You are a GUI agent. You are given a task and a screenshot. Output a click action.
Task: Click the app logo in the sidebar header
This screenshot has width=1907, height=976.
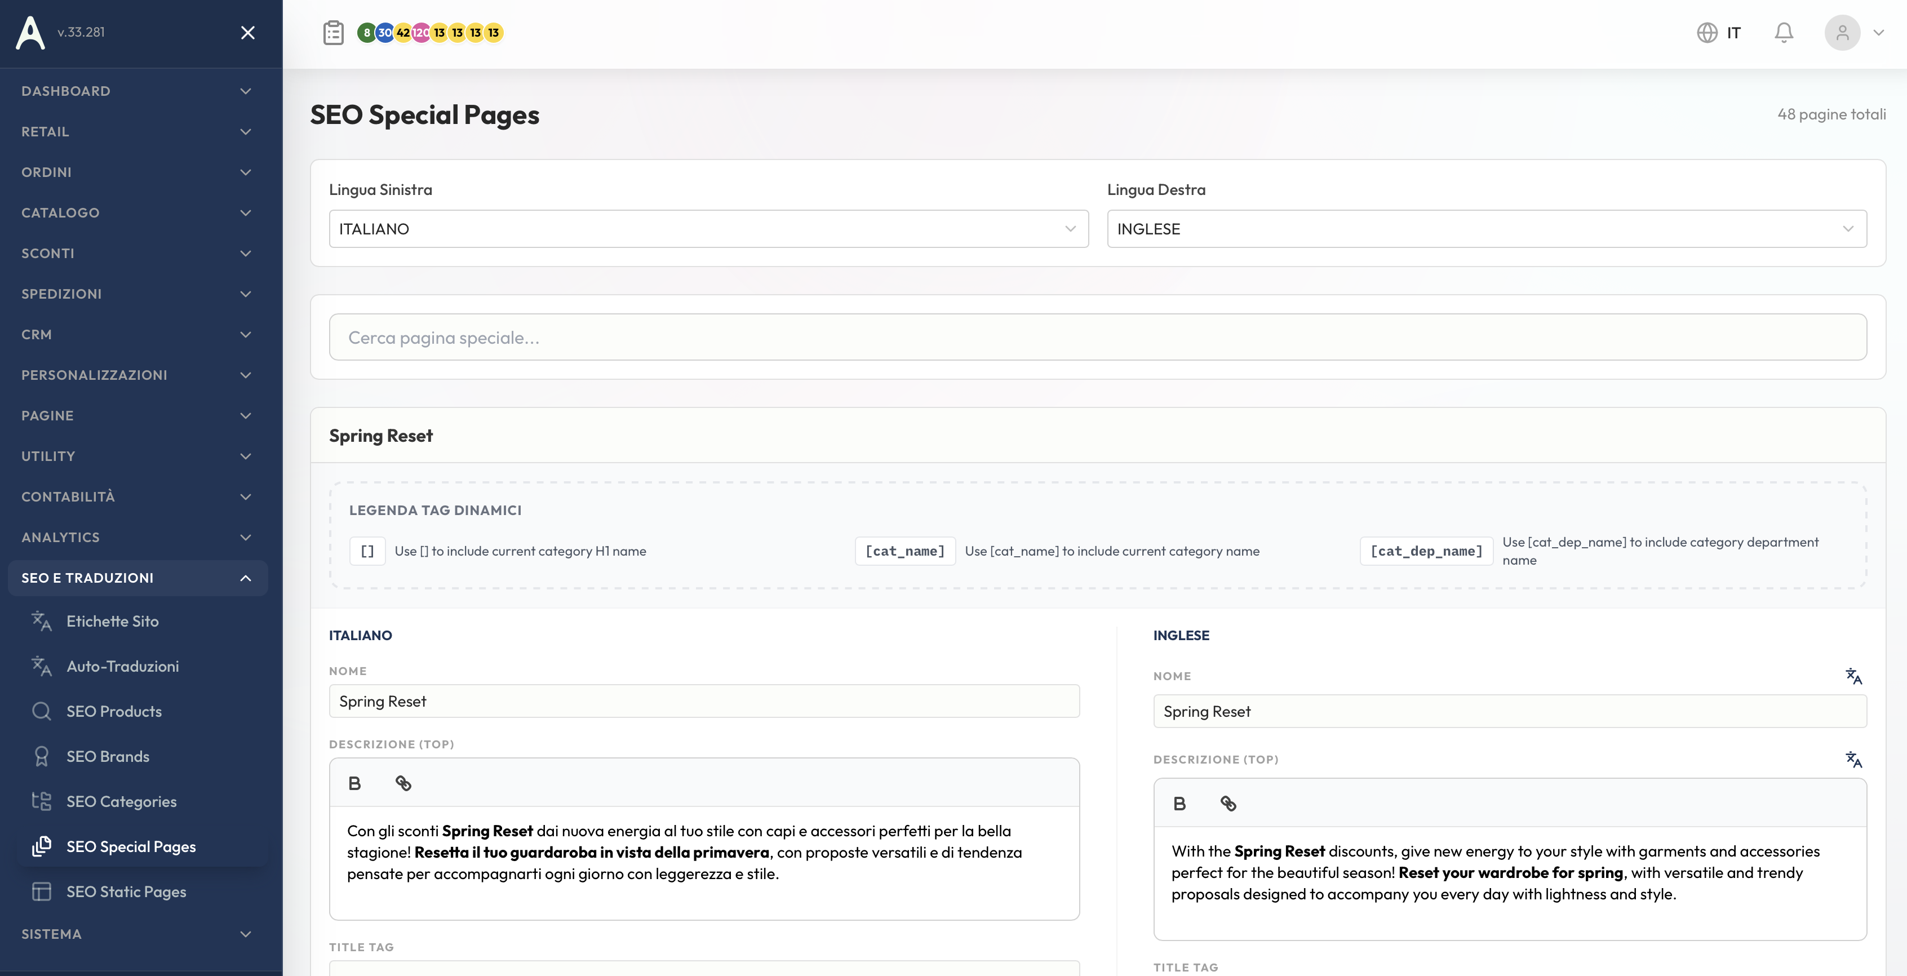point(30,33)
